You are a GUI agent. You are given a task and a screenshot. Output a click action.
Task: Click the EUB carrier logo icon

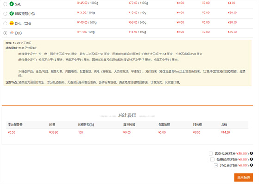click(12, 33)
